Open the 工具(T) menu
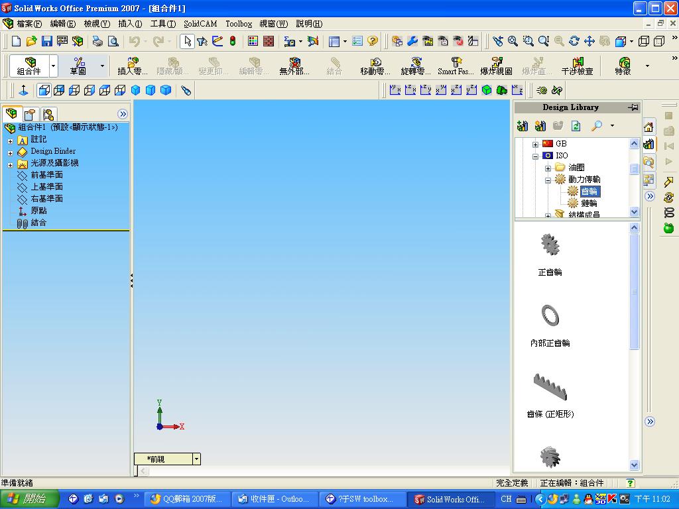 coord(163,24)
